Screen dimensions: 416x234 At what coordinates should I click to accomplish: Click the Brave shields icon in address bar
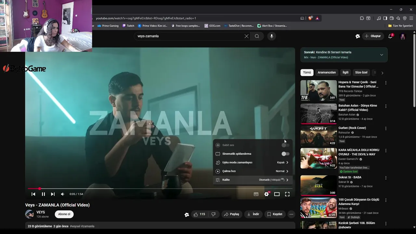[x=310, y=18]
